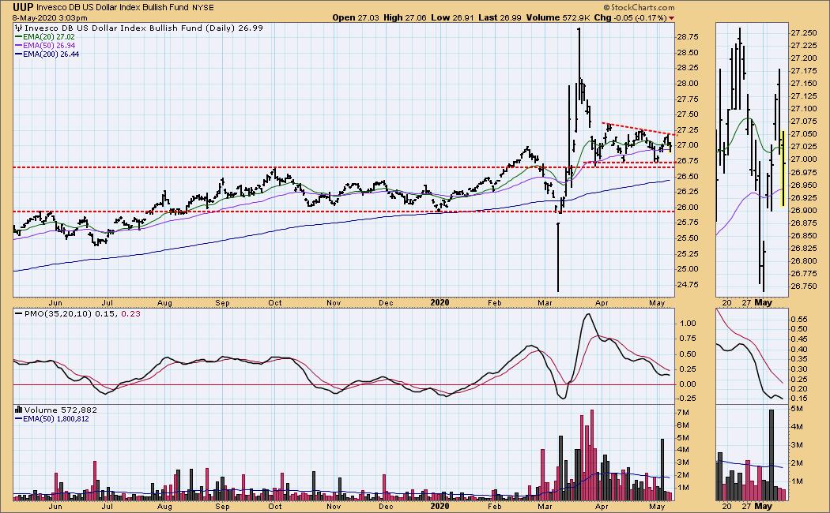830x513 pixels.
Task: Click the 28.75 price axis label
Action: [687, 37]
